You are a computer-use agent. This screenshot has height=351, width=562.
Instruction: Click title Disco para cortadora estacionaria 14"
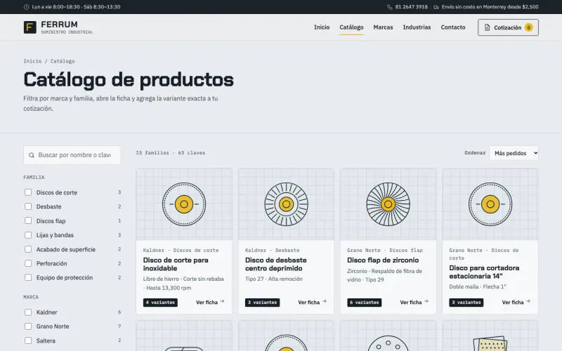484,272
